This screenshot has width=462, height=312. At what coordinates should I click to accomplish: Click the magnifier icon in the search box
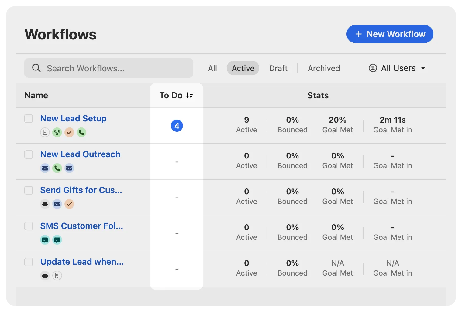[x=36, y=68]
